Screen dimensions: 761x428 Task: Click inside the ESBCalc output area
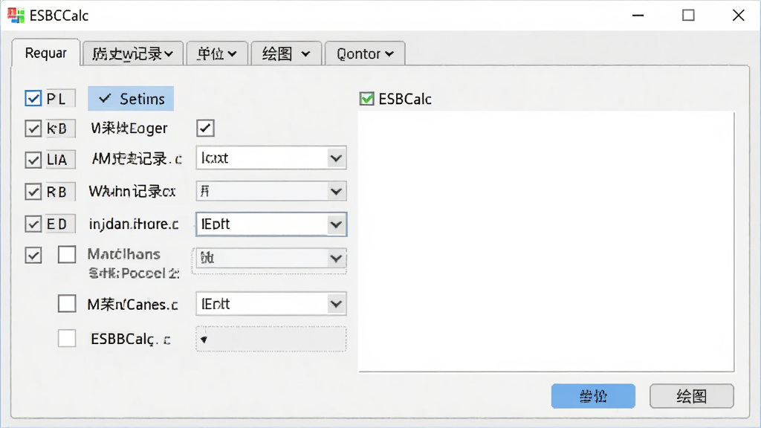[546, 241]
